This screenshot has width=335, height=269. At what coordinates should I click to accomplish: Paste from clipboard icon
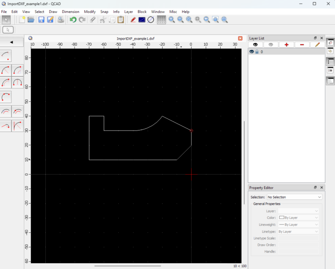click(121, 20)
